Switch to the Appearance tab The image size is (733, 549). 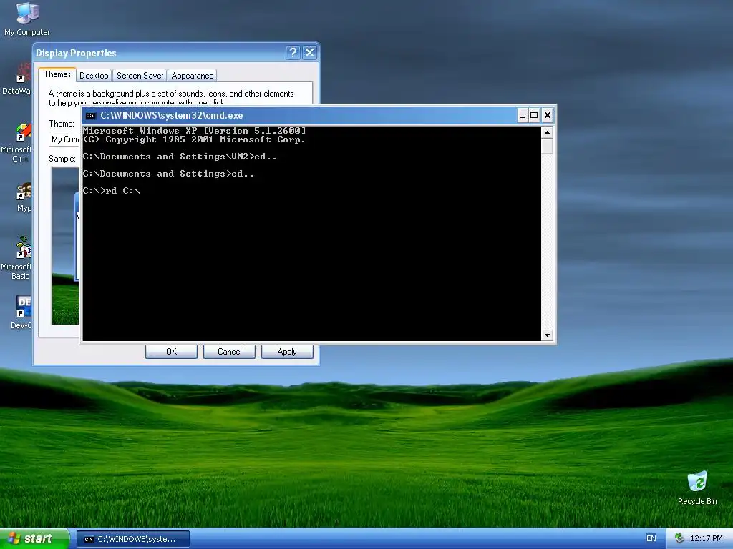click(192, 76)
